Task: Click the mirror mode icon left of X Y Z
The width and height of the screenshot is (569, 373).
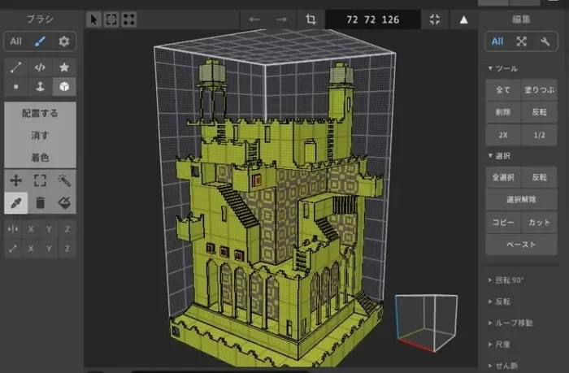Action: tap(13, 229)
